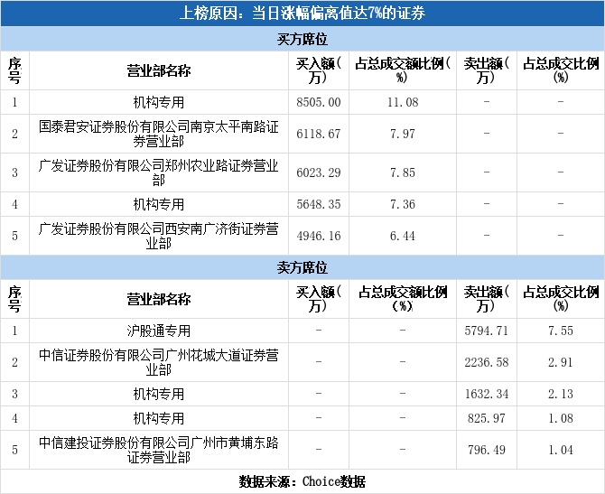Select sell ratio 1.08
This screenshot has height=494, width=605.
click(x=561, y=418)
